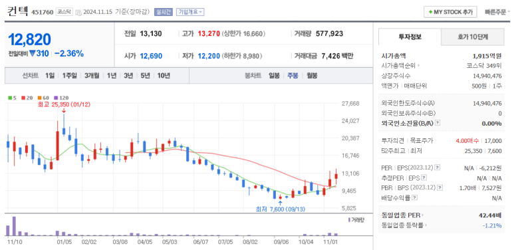Switch to the 투자정보 tab
The image size is (514, 250).
tap(410, 37)
